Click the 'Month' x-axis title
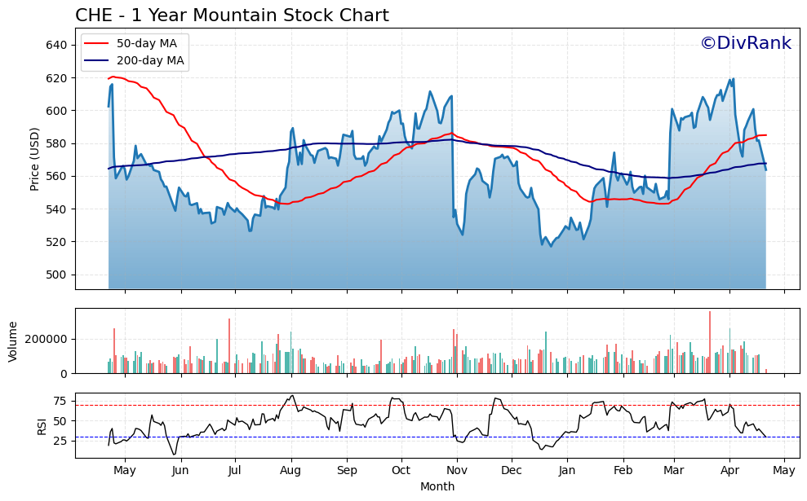 point(437,486)
